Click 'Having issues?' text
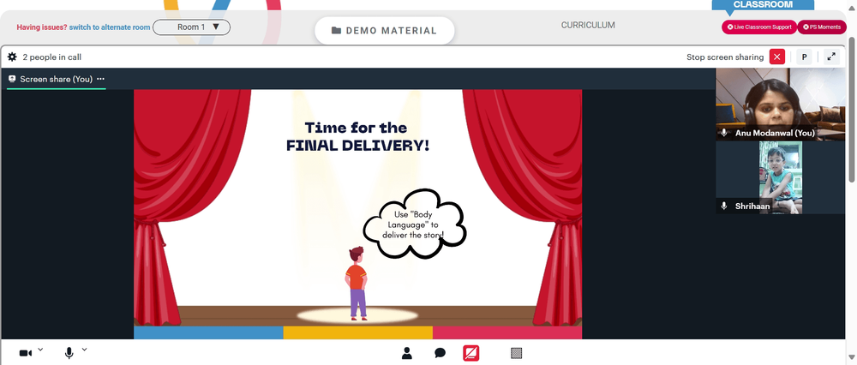Viewport: 857px width, 365px height. [42, 27]
